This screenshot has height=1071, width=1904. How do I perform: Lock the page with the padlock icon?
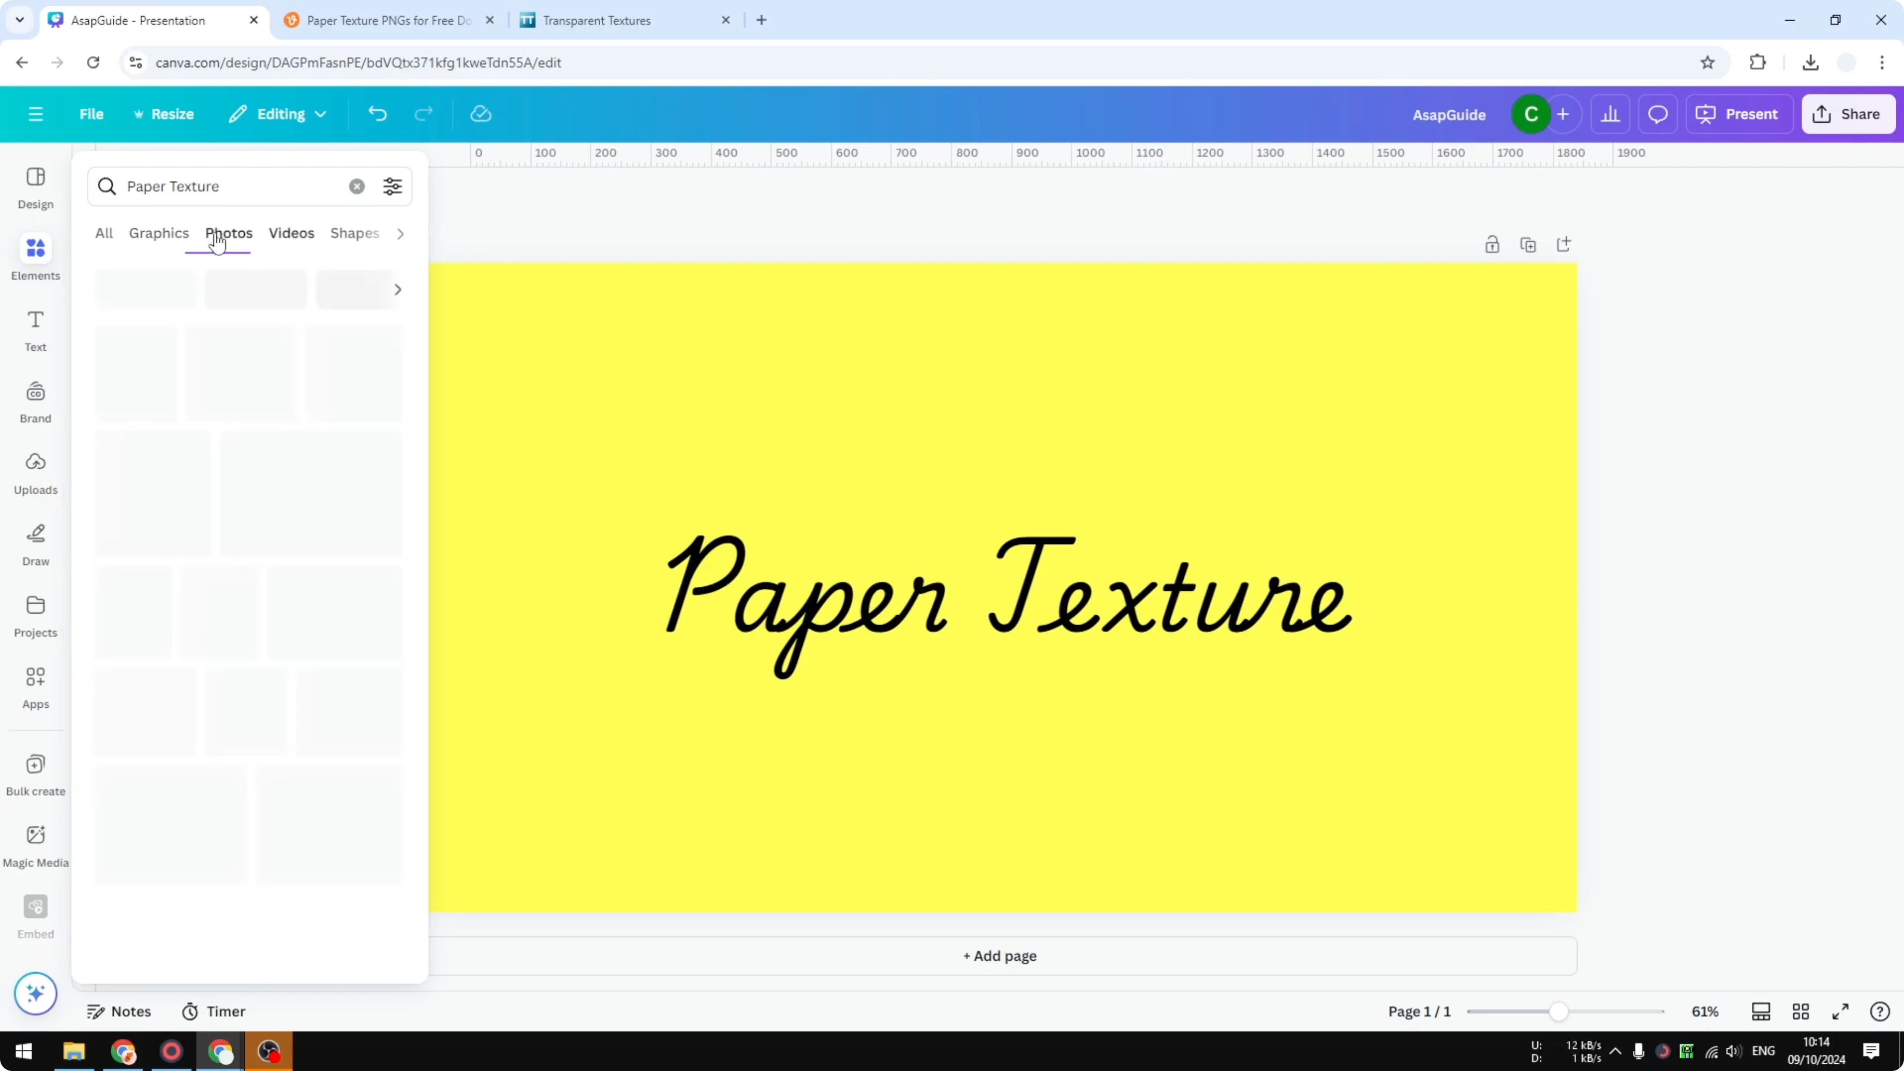(x=1492, y=244)
